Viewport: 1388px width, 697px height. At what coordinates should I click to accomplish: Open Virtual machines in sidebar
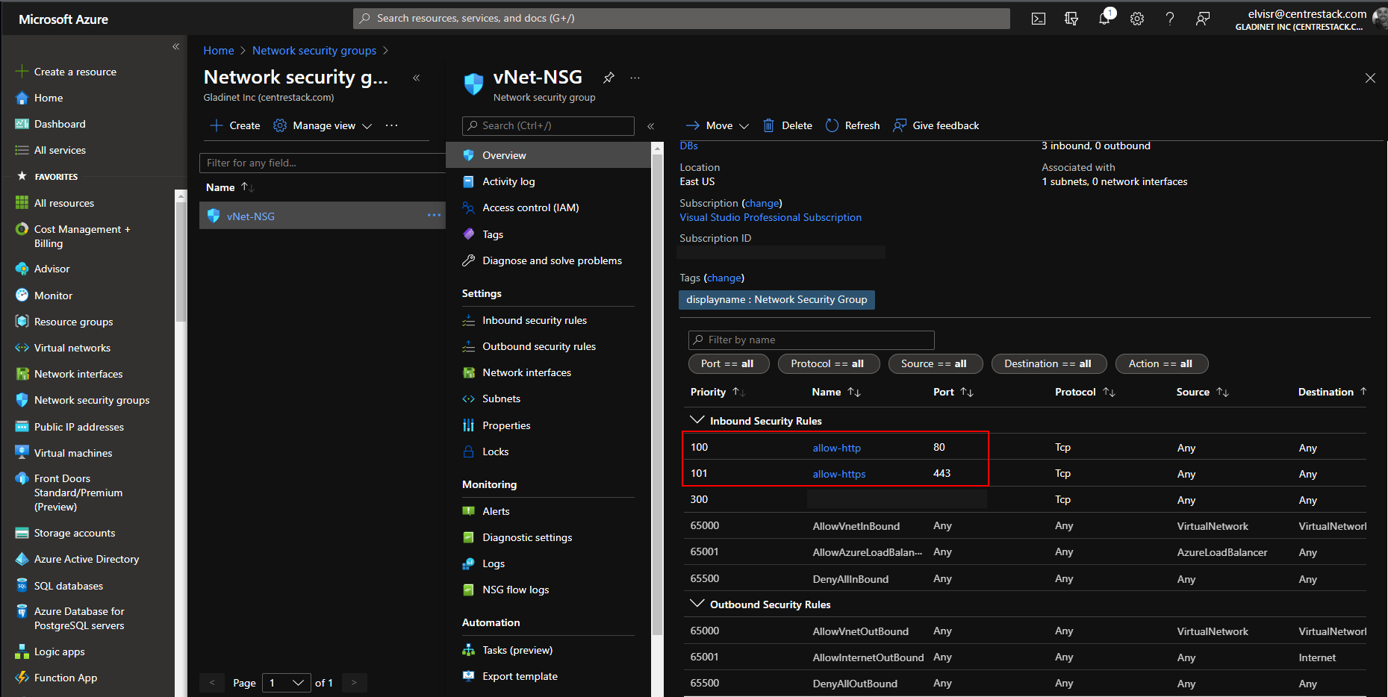pyautogui.click(x=73, y=453)
